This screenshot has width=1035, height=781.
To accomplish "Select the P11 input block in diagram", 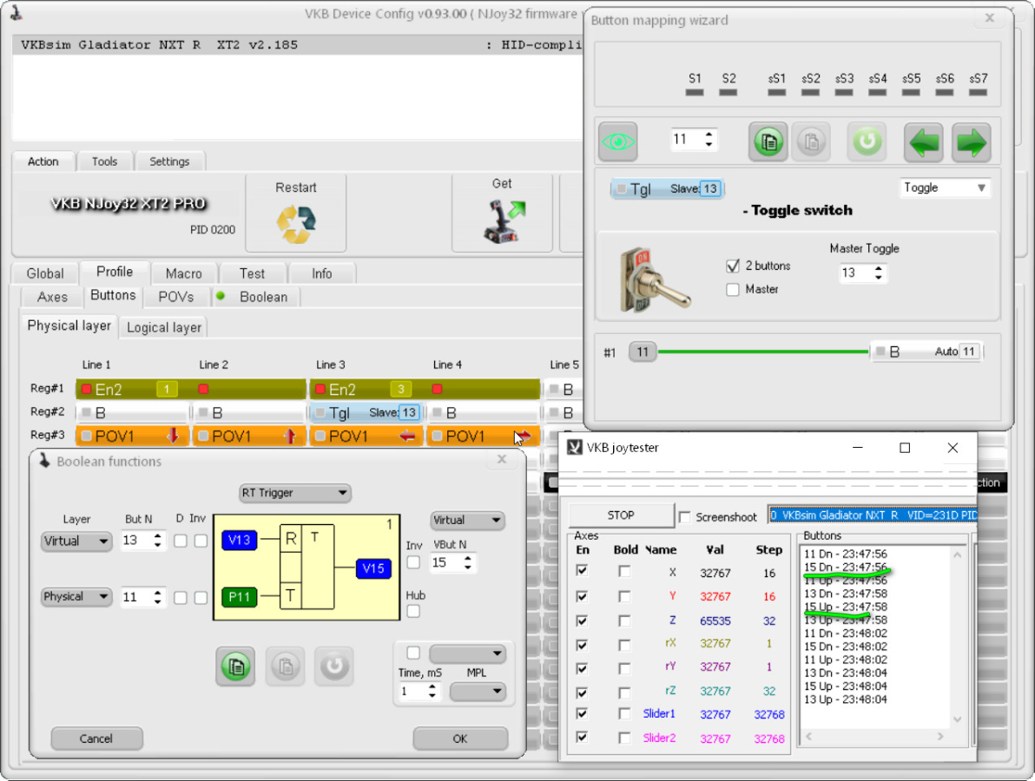I will point(239,597).
